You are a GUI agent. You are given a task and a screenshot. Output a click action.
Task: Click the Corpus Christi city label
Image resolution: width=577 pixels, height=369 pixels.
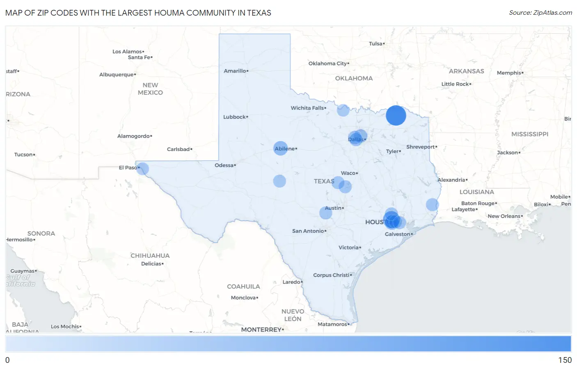(331, 275)
